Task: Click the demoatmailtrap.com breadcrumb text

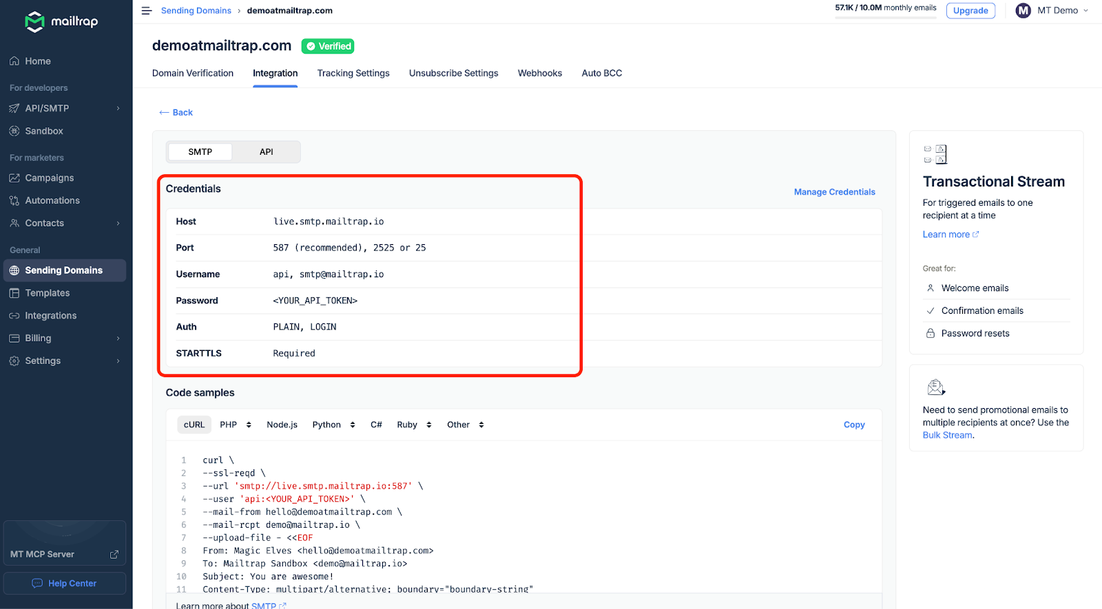Action: 290,10
